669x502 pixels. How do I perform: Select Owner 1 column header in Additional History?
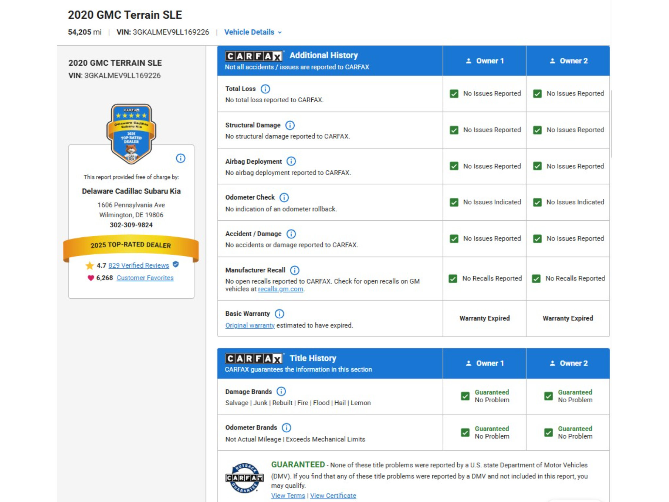[484, 61]
